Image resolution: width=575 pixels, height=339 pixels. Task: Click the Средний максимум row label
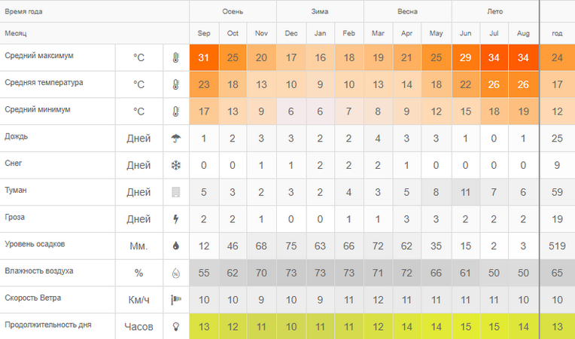pos(39,56)
